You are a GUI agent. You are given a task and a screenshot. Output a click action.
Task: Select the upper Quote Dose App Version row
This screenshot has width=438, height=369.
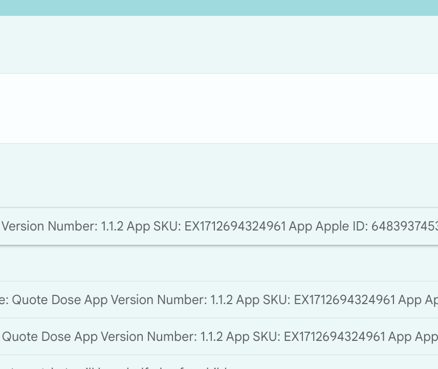pos(219,299)
